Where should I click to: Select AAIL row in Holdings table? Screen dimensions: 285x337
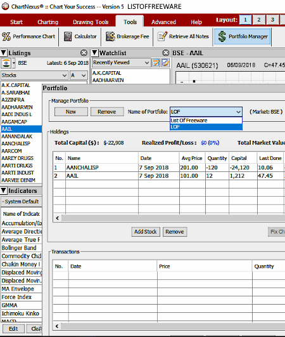click(x=169, y=176)
